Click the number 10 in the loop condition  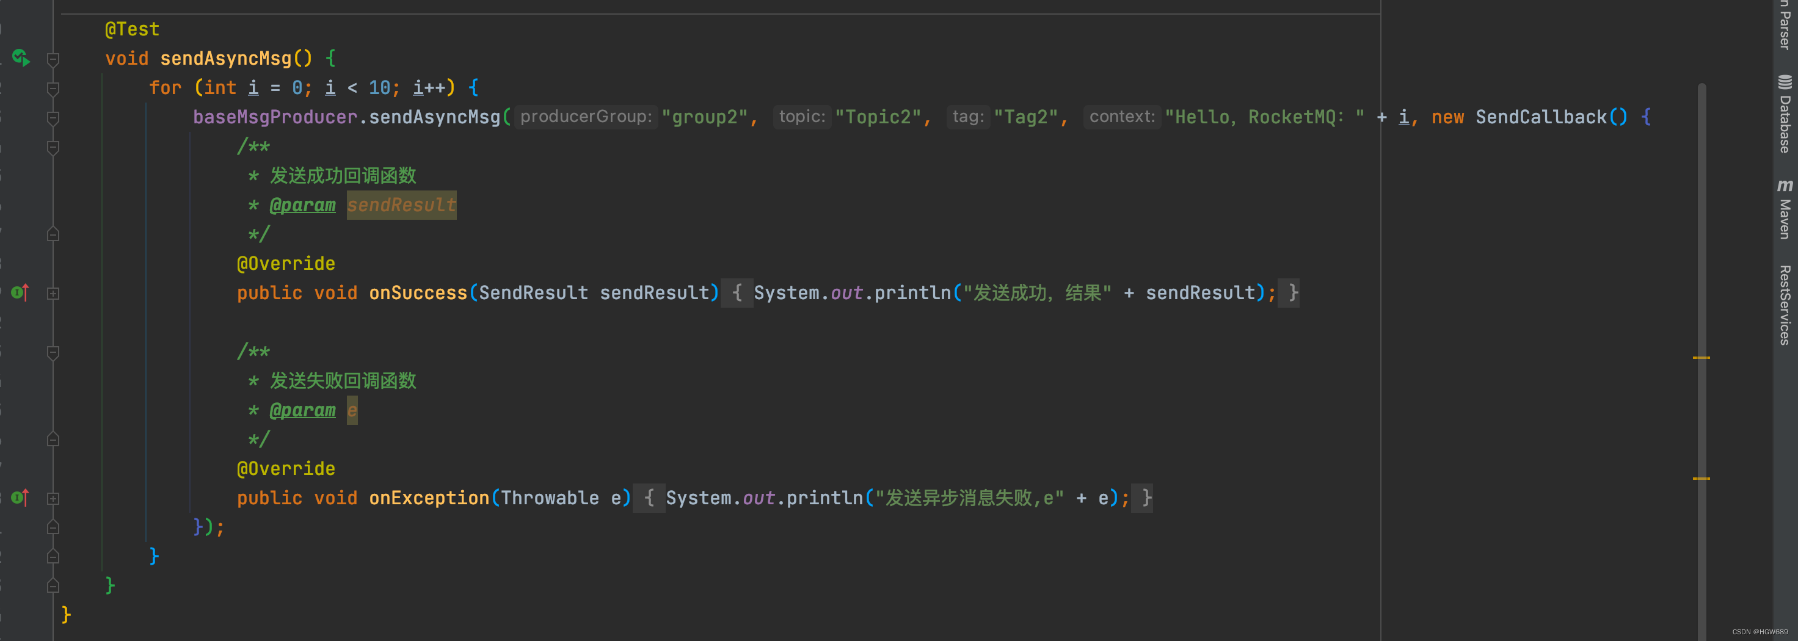(379, 88)
